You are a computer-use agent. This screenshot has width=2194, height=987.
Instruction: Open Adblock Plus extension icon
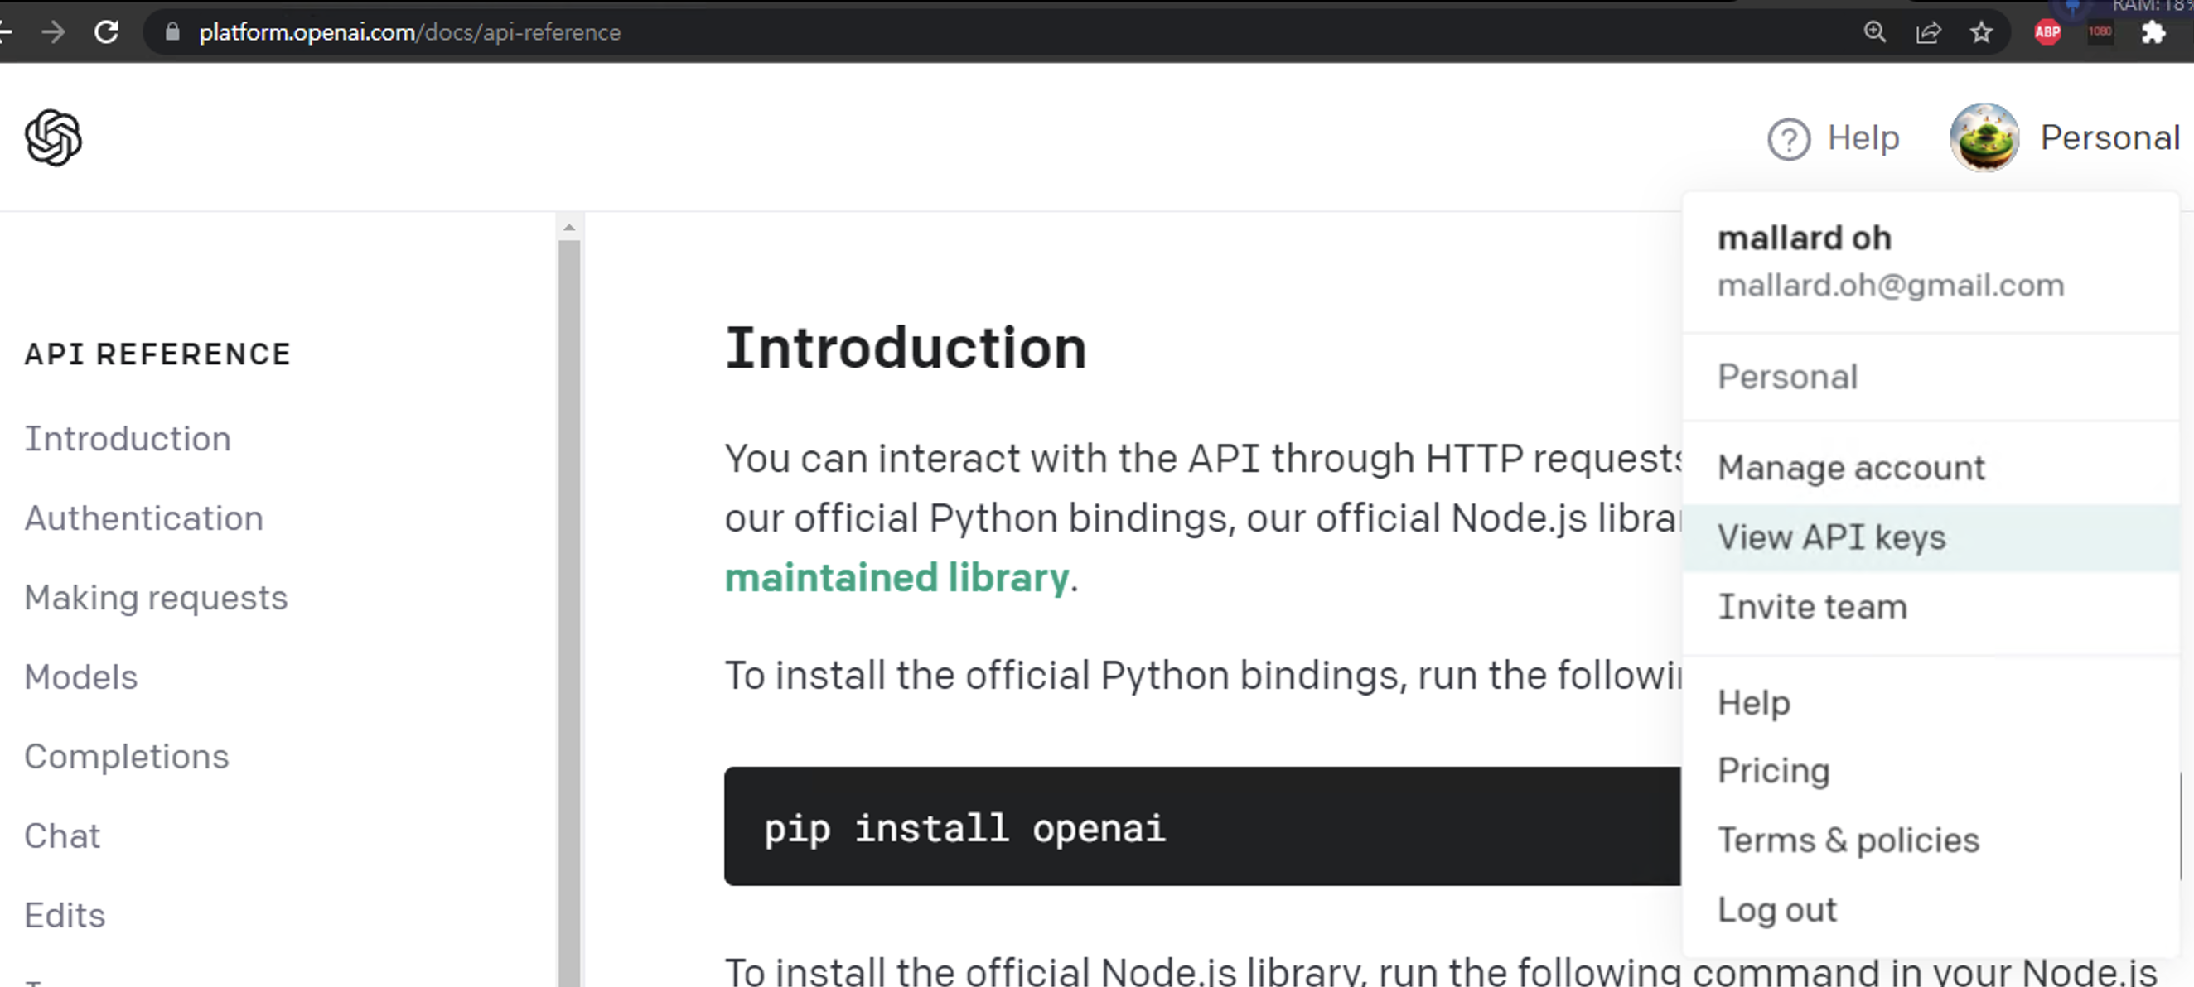coord(2047,32)
